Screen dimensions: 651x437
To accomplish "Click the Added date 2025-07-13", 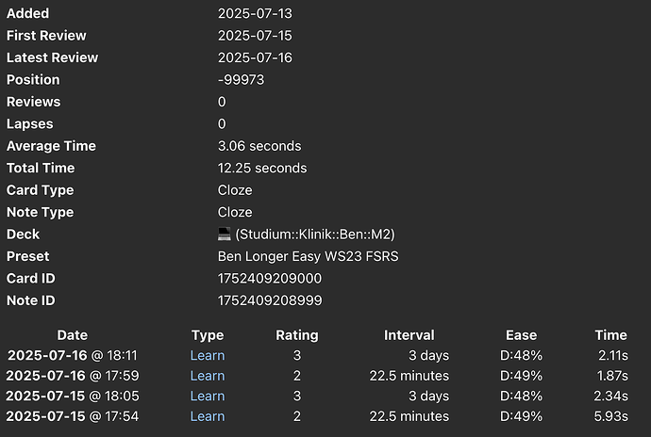I will [255, 13].
